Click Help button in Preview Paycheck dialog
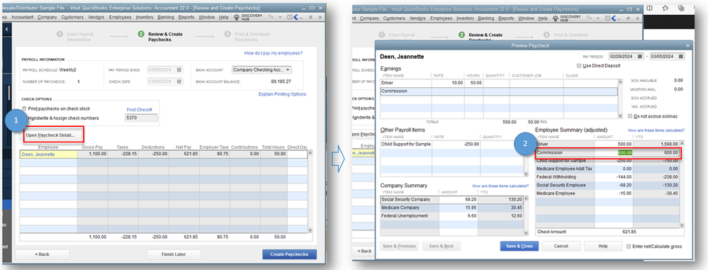The width and height of the screenshot is (708, 270). click(602, 247)
